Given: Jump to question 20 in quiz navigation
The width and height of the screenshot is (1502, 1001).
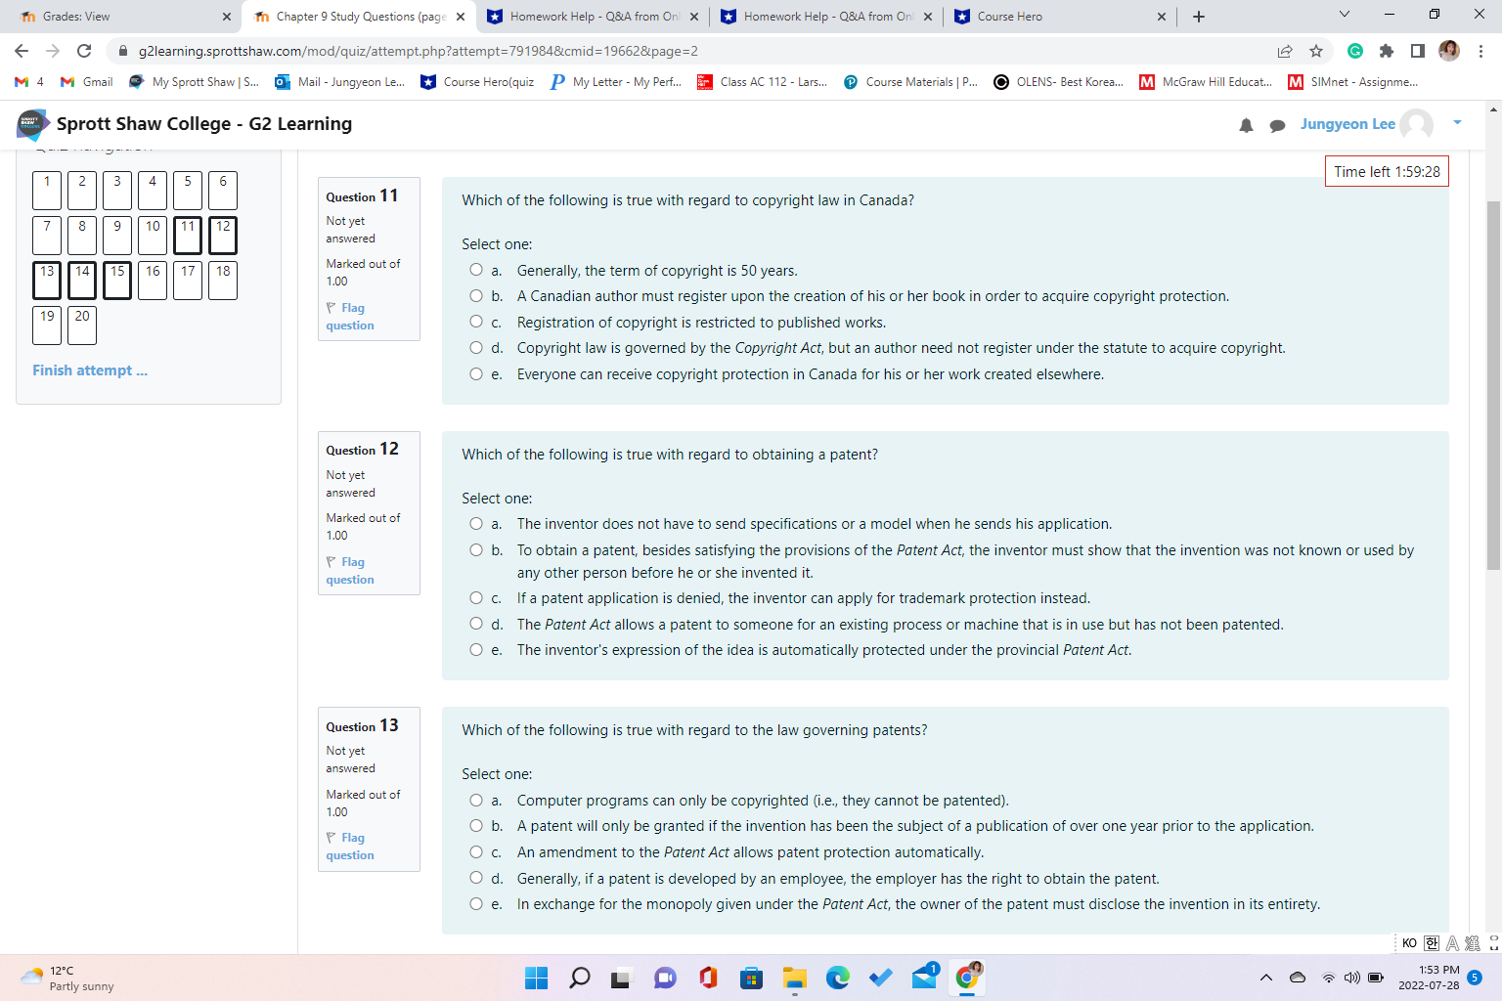Looking at the screenshot, I should pos(82,325).
